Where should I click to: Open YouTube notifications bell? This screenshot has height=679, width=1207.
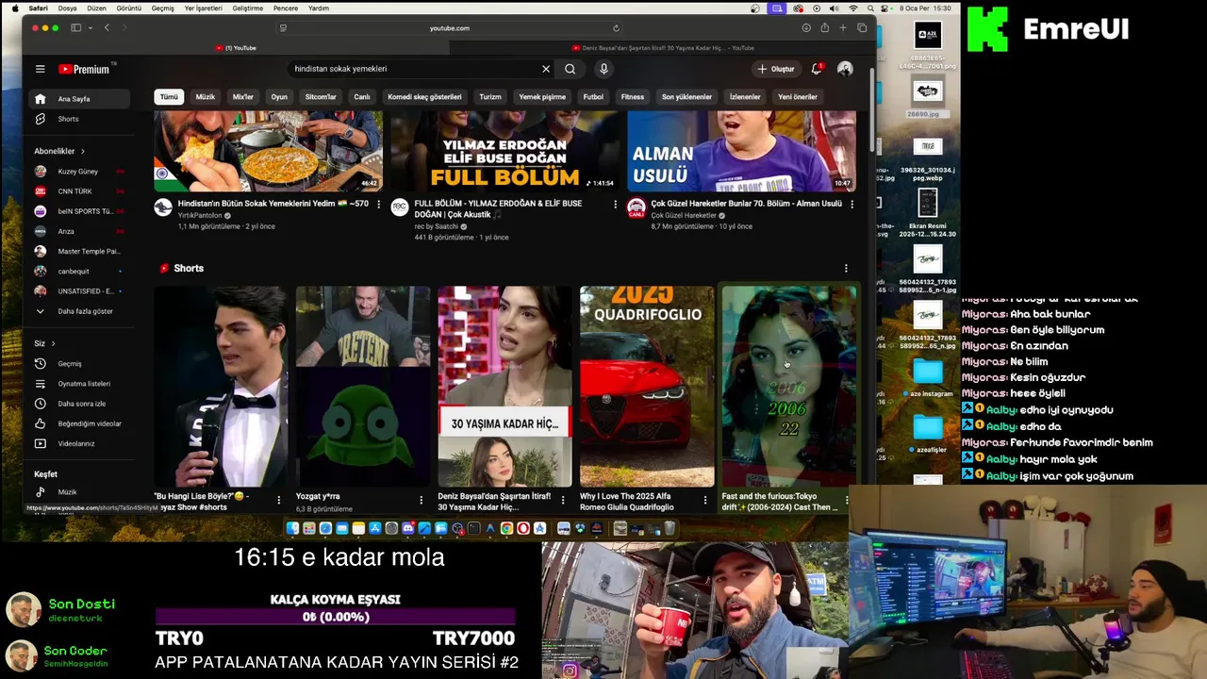(817, 69)
